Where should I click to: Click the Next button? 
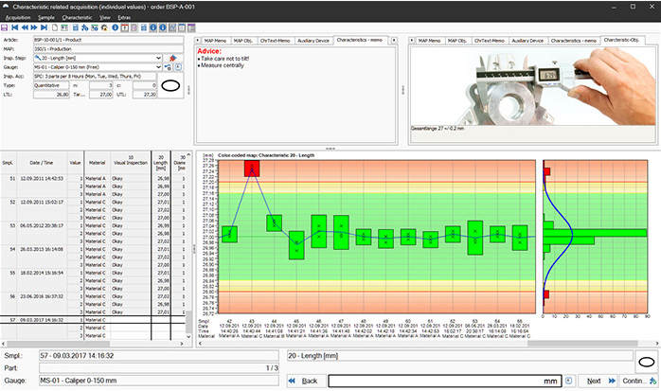600,381
